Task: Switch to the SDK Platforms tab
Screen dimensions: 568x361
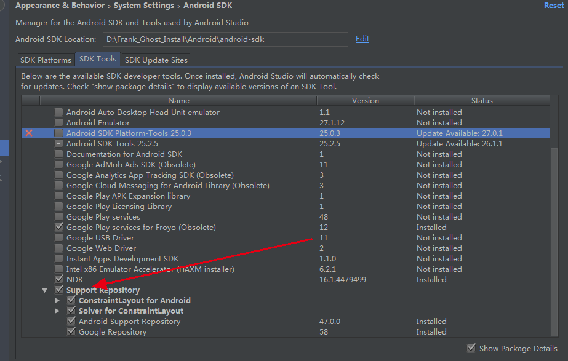Action: (46, 60)
